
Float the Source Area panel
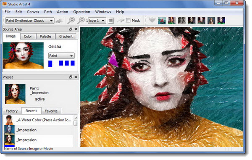point(71,29)
